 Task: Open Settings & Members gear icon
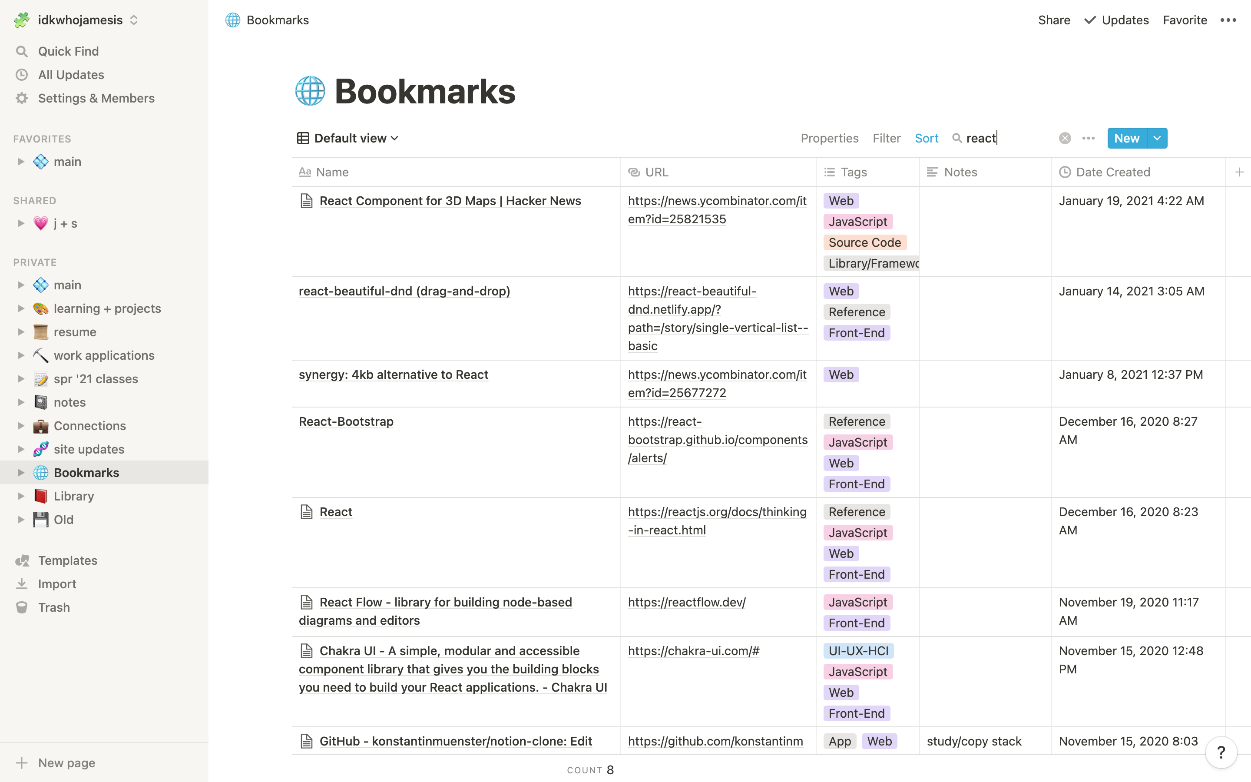[21, 98]
